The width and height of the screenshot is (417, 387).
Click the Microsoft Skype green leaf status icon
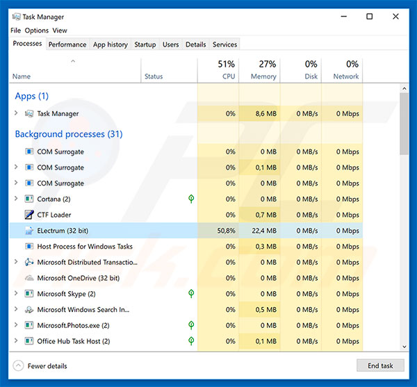tap(191, 293)
